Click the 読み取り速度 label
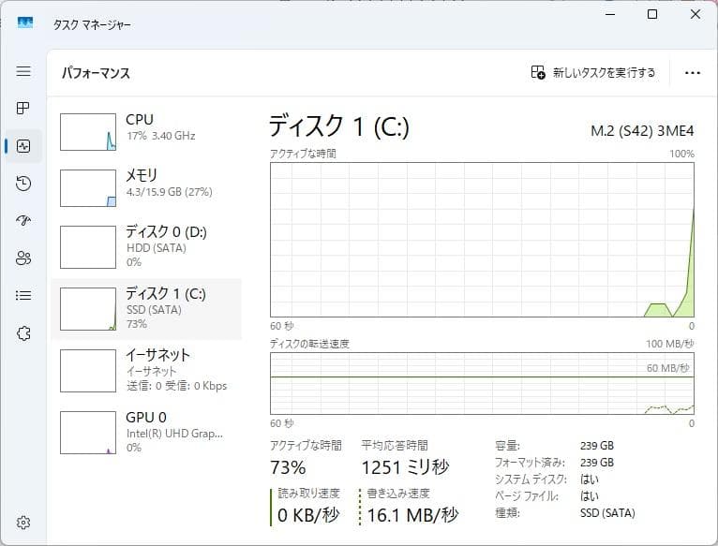 pos(309,494)
